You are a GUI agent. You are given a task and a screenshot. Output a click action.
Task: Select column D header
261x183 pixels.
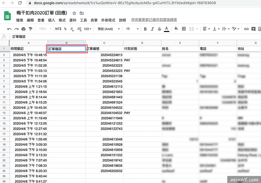[142, 43]
